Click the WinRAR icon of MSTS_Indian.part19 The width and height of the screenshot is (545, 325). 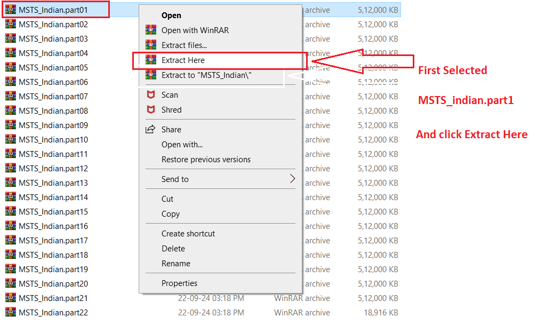click(11, 269)
